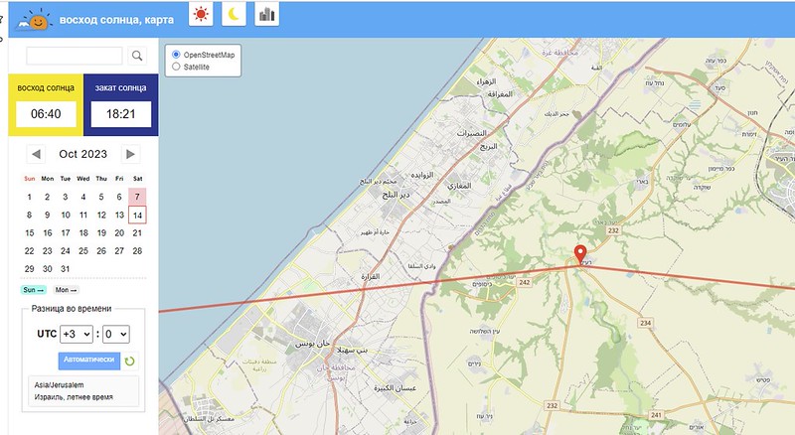This screenshot has height=435, width=795.
Task: Click the Asia/Jerusalem timezone text
Action: (60, 384)
